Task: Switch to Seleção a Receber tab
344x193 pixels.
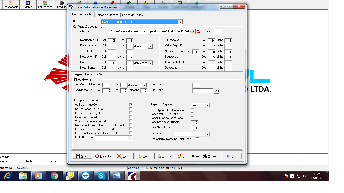Action: pyautogui.click(x=108, y=15)
